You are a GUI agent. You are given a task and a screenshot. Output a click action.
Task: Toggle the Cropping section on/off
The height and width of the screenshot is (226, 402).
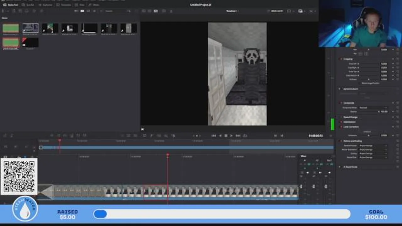[341, 59]
